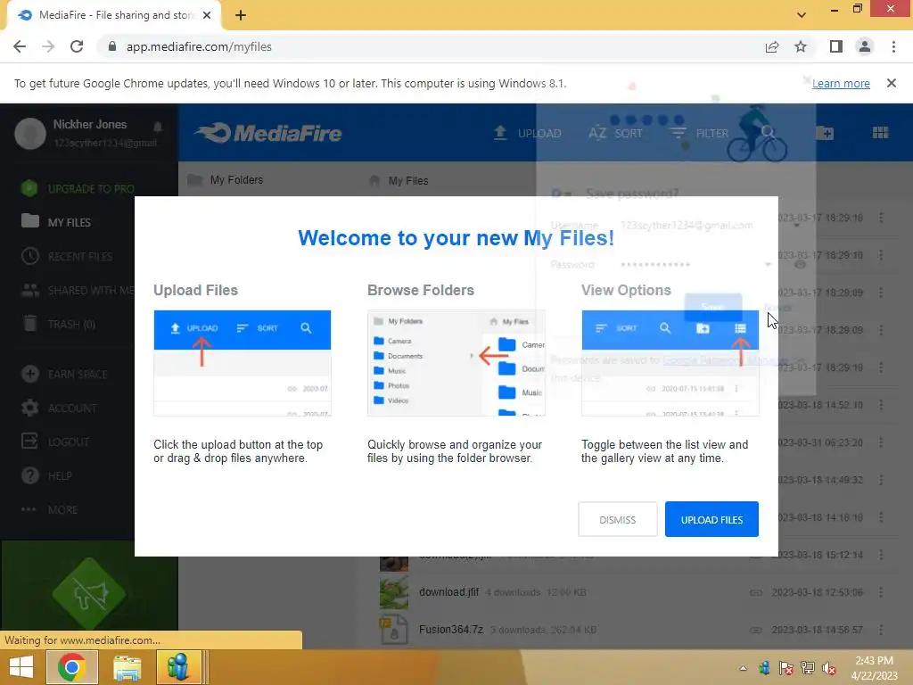Image resolution: width=913 pixels, height=685 pixels.
Task: Select the Fusion364.7z file name
Action: [451, 629]
